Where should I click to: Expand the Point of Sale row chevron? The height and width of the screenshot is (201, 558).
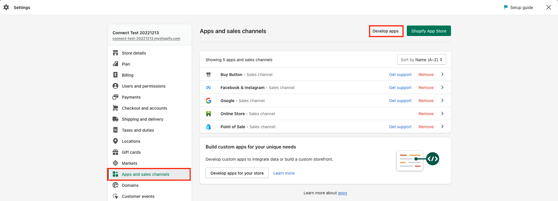pyautogui.click(x=442, y=126)
